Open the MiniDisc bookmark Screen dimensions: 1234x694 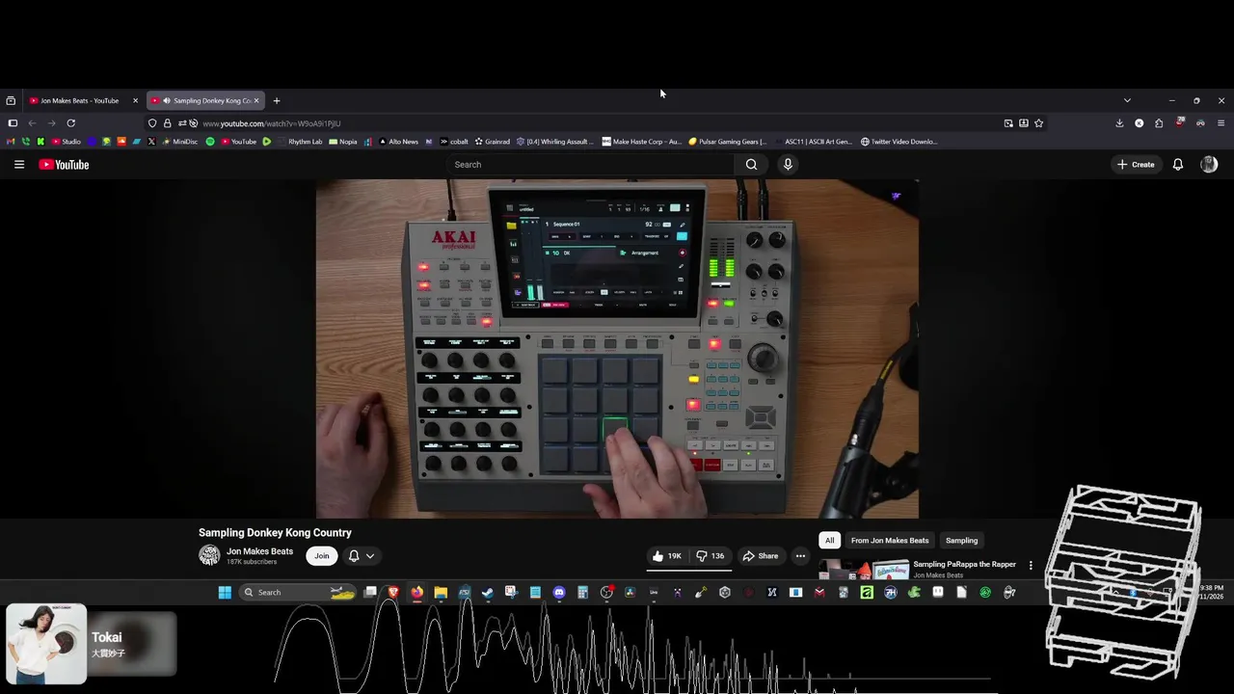pos(180,142)
